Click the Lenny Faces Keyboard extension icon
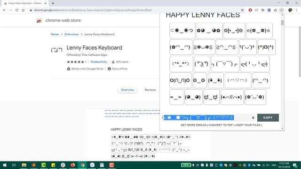 click(56, 50)
